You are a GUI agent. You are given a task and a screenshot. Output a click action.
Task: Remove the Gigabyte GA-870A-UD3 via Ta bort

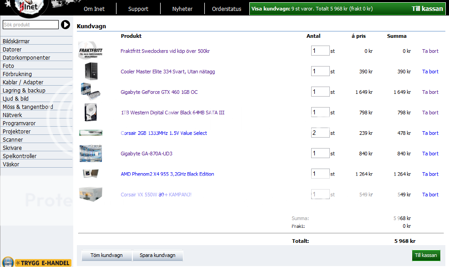click(430, 154)
